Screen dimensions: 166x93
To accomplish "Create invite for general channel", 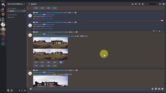I will click(23, 11).
